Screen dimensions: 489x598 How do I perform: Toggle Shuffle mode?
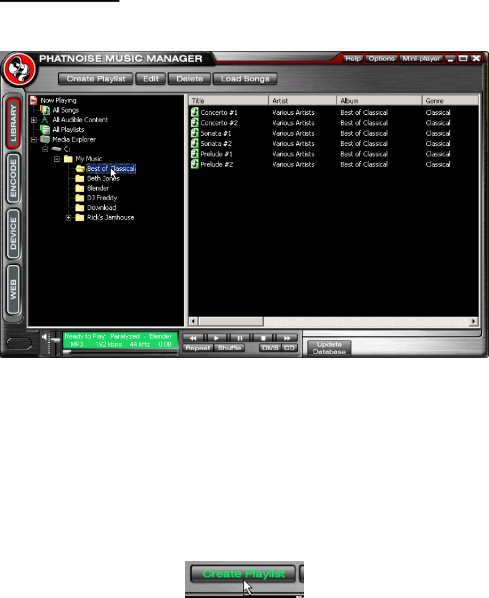(x=229, y=348)
